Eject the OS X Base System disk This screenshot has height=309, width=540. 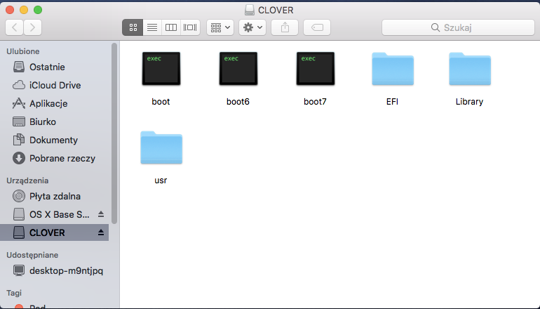pos(101,214)
